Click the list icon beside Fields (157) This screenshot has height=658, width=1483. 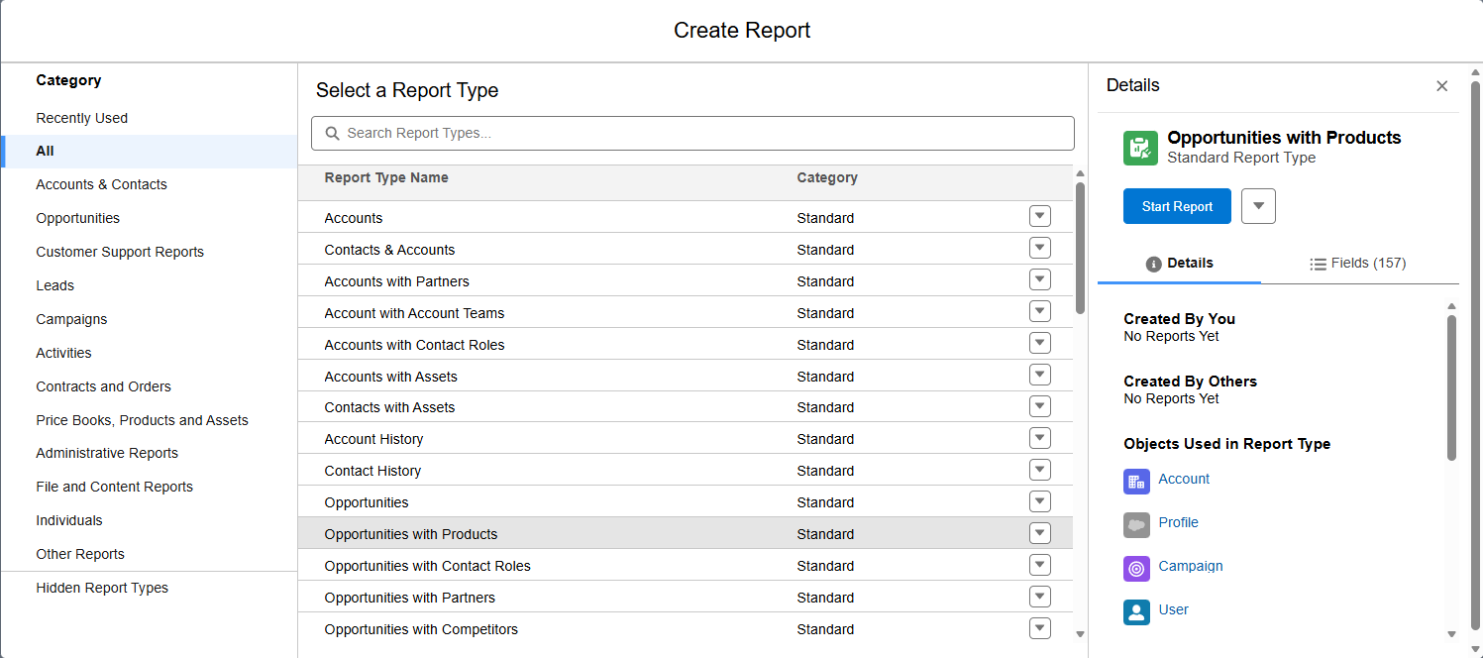coord(1319,263)
